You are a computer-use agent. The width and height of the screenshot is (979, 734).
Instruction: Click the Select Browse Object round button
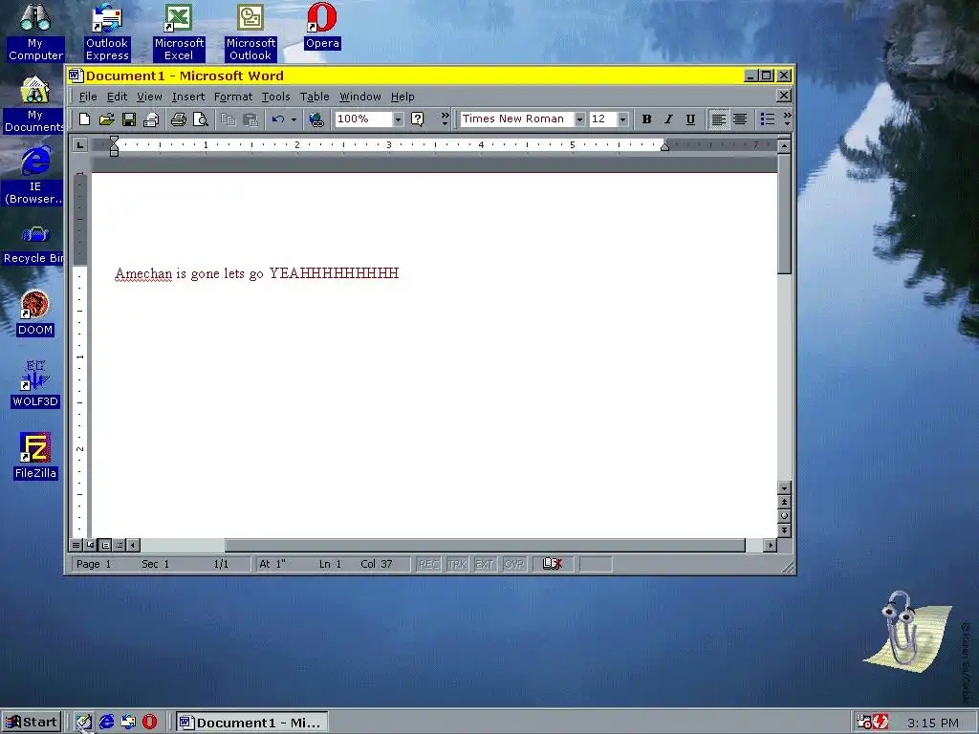[785, 515]
